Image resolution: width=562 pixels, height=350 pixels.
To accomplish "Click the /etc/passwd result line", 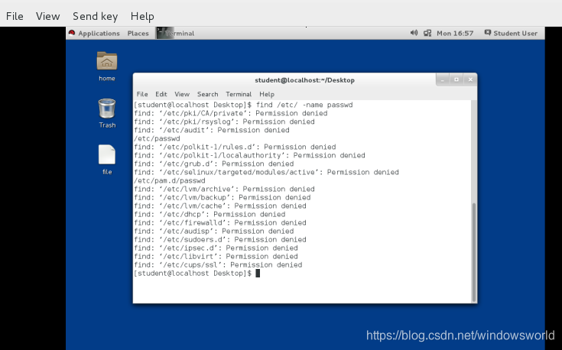I will (x=157, y=138).
